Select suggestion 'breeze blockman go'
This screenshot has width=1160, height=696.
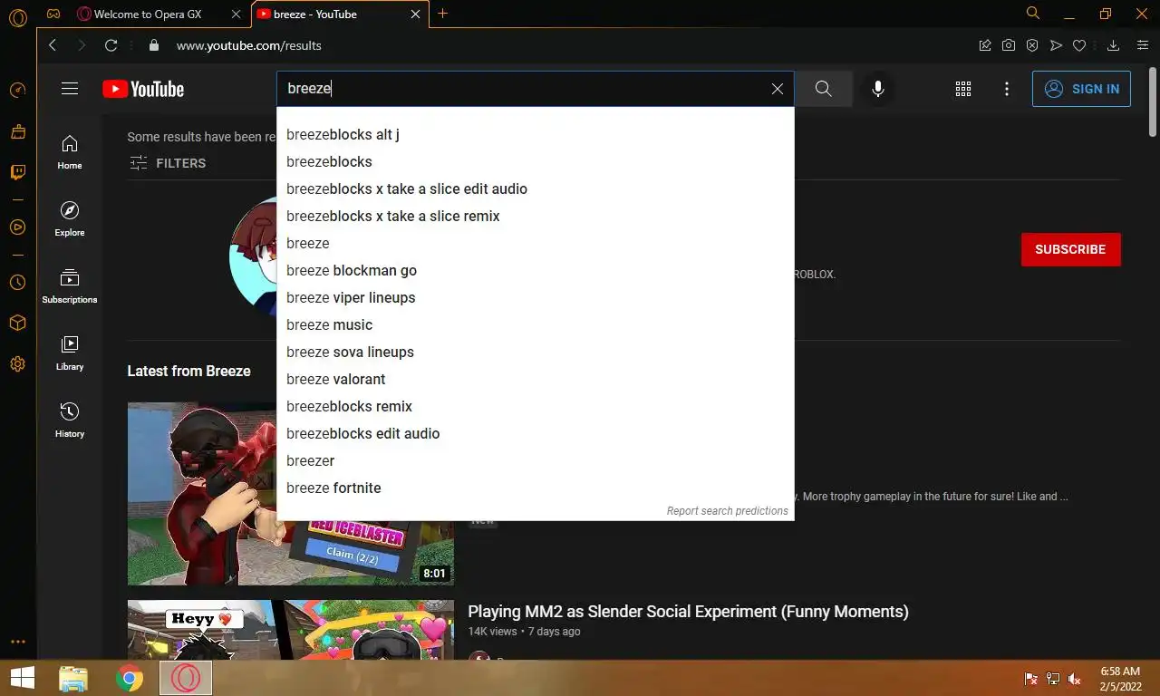click(x=536, y=270)
